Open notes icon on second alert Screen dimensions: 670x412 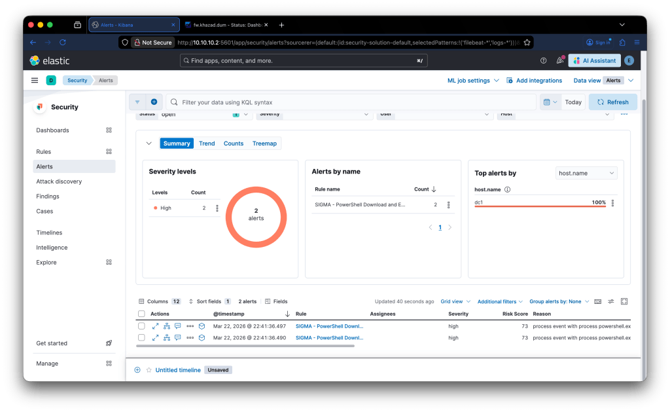(x=177, y=337)
